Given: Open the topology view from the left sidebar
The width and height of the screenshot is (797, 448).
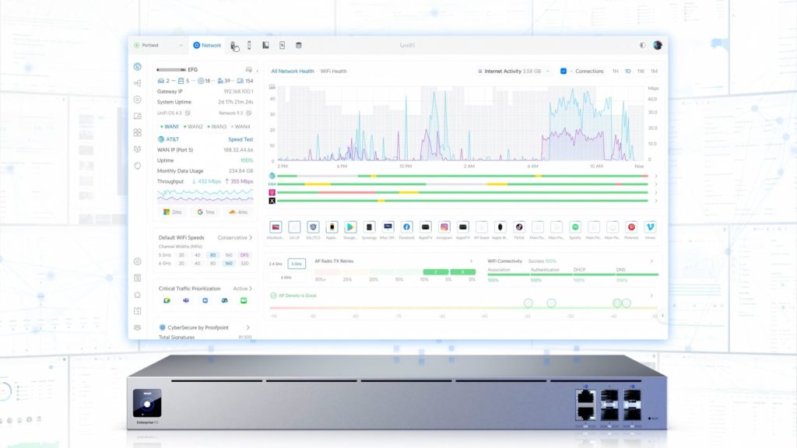Looking at the screenshot, I should coord(139,83).
